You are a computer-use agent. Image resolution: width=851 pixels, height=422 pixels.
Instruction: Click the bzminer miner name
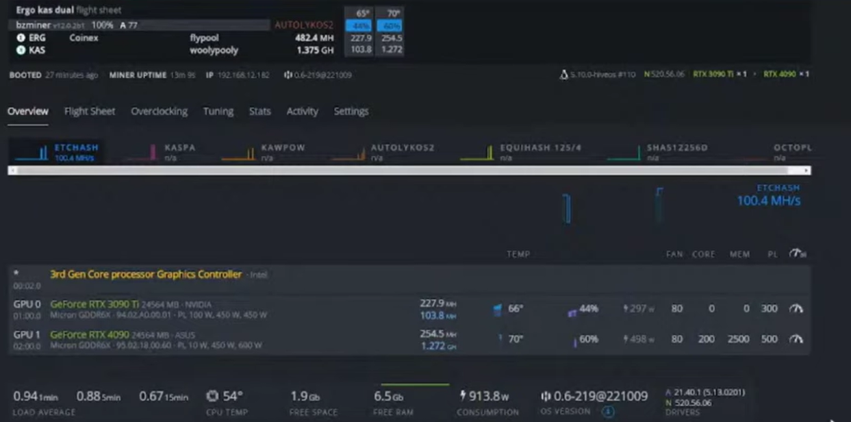pyautogui.click(x=31, y=25)
